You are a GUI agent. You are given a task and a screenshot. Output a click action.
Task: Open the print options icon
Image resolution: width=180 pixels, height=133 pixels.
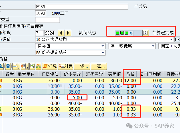[16, 66]
